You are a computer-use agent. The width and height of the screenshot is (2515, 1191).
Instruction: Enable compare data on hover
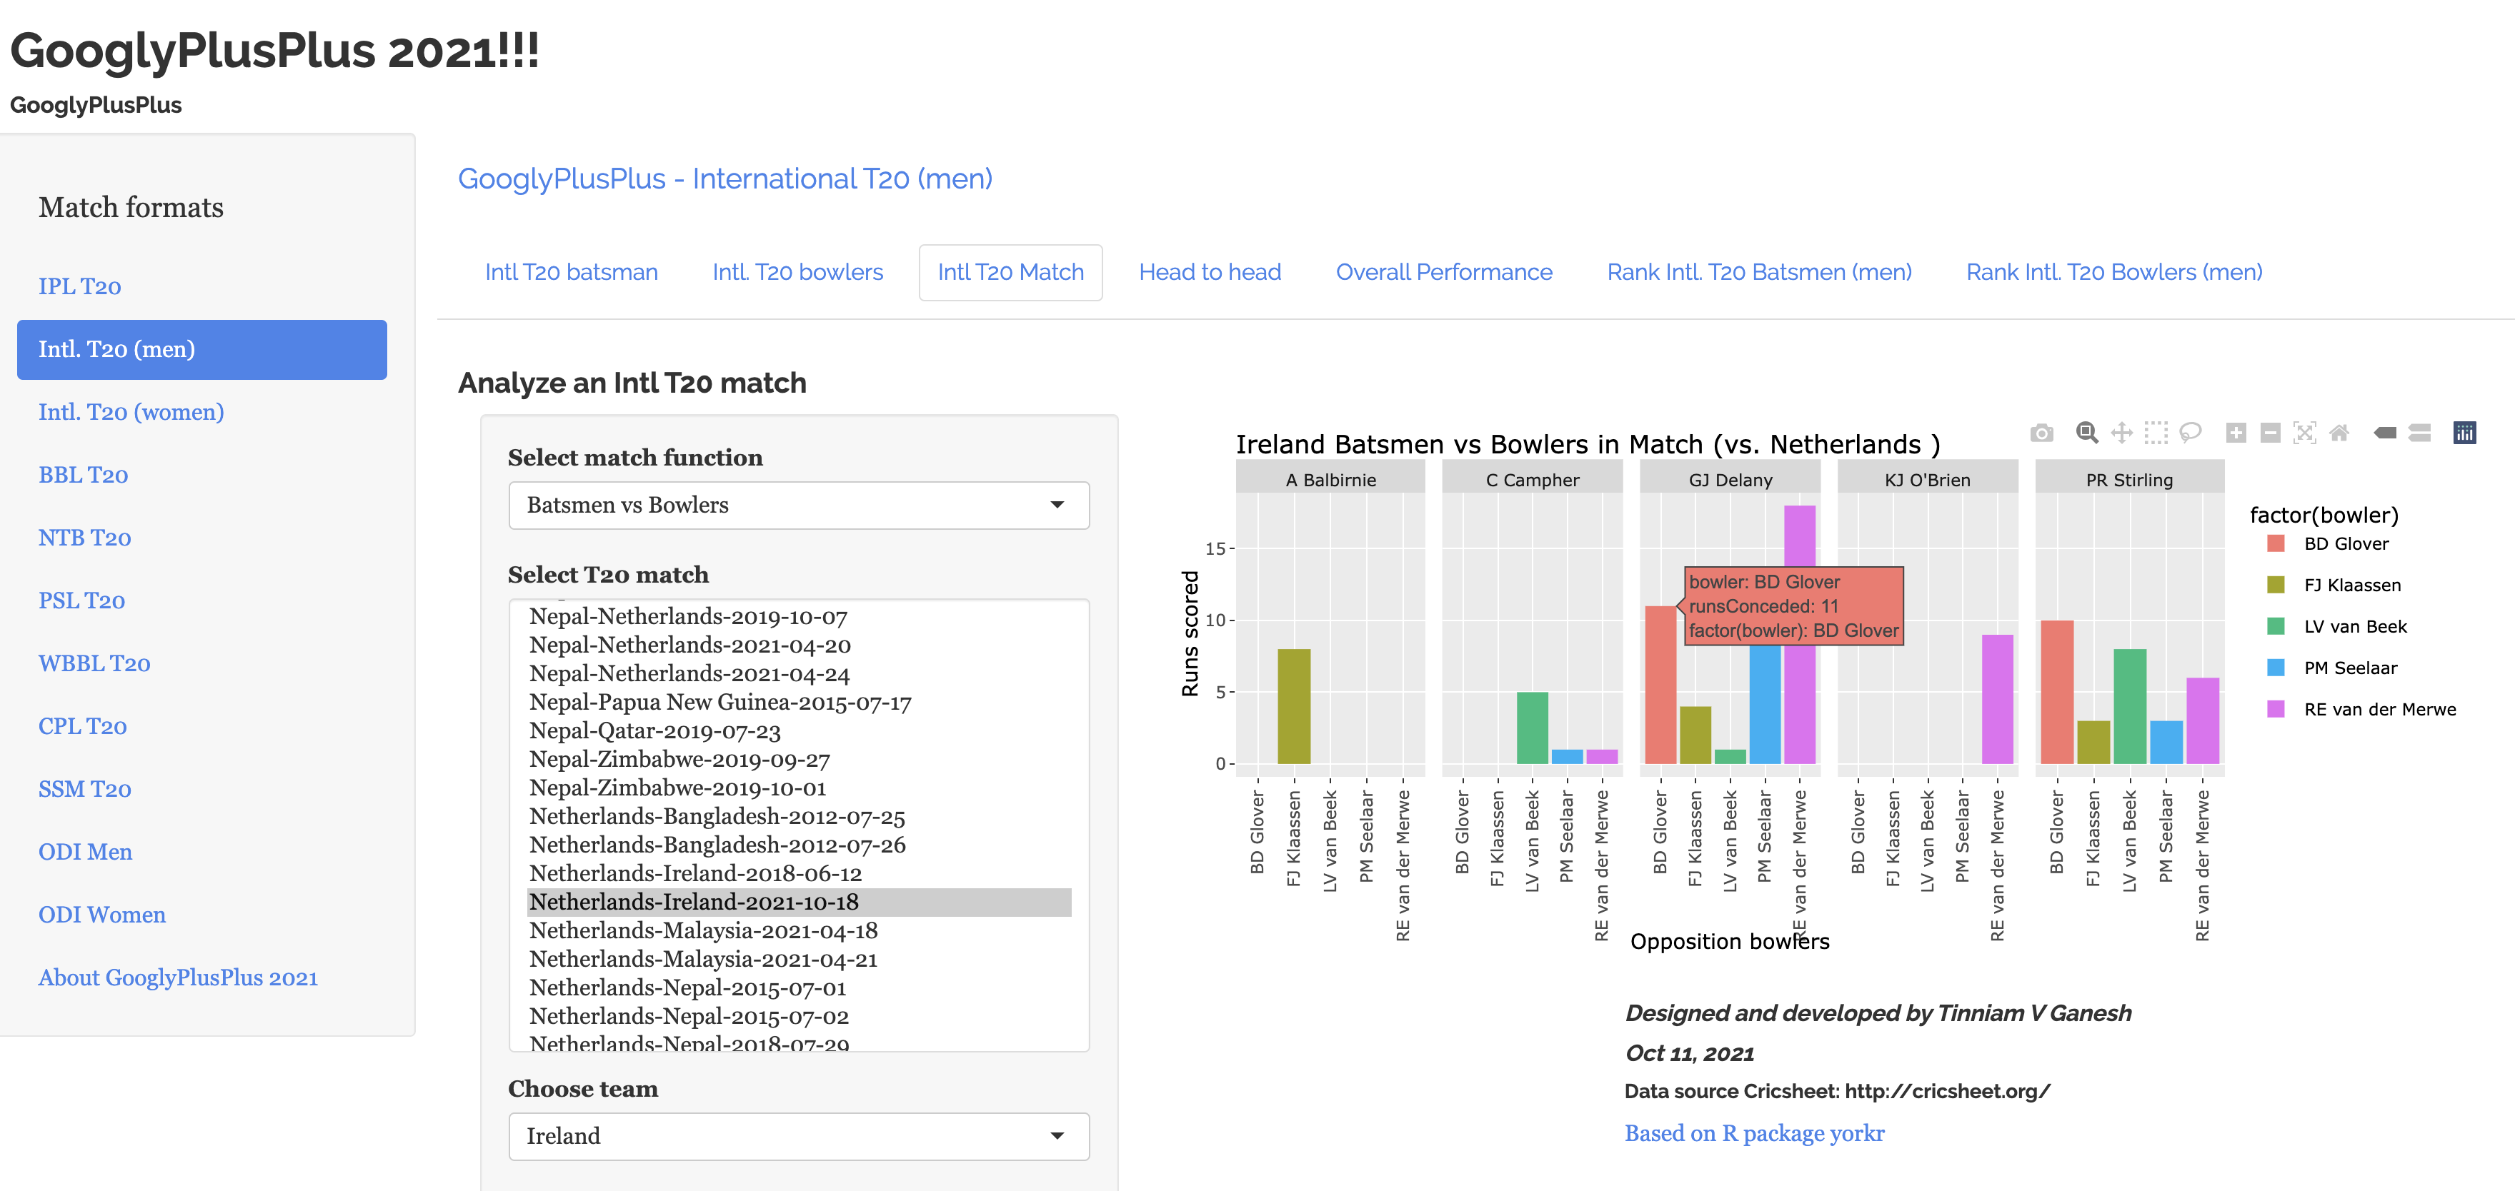coord(2419,433)
